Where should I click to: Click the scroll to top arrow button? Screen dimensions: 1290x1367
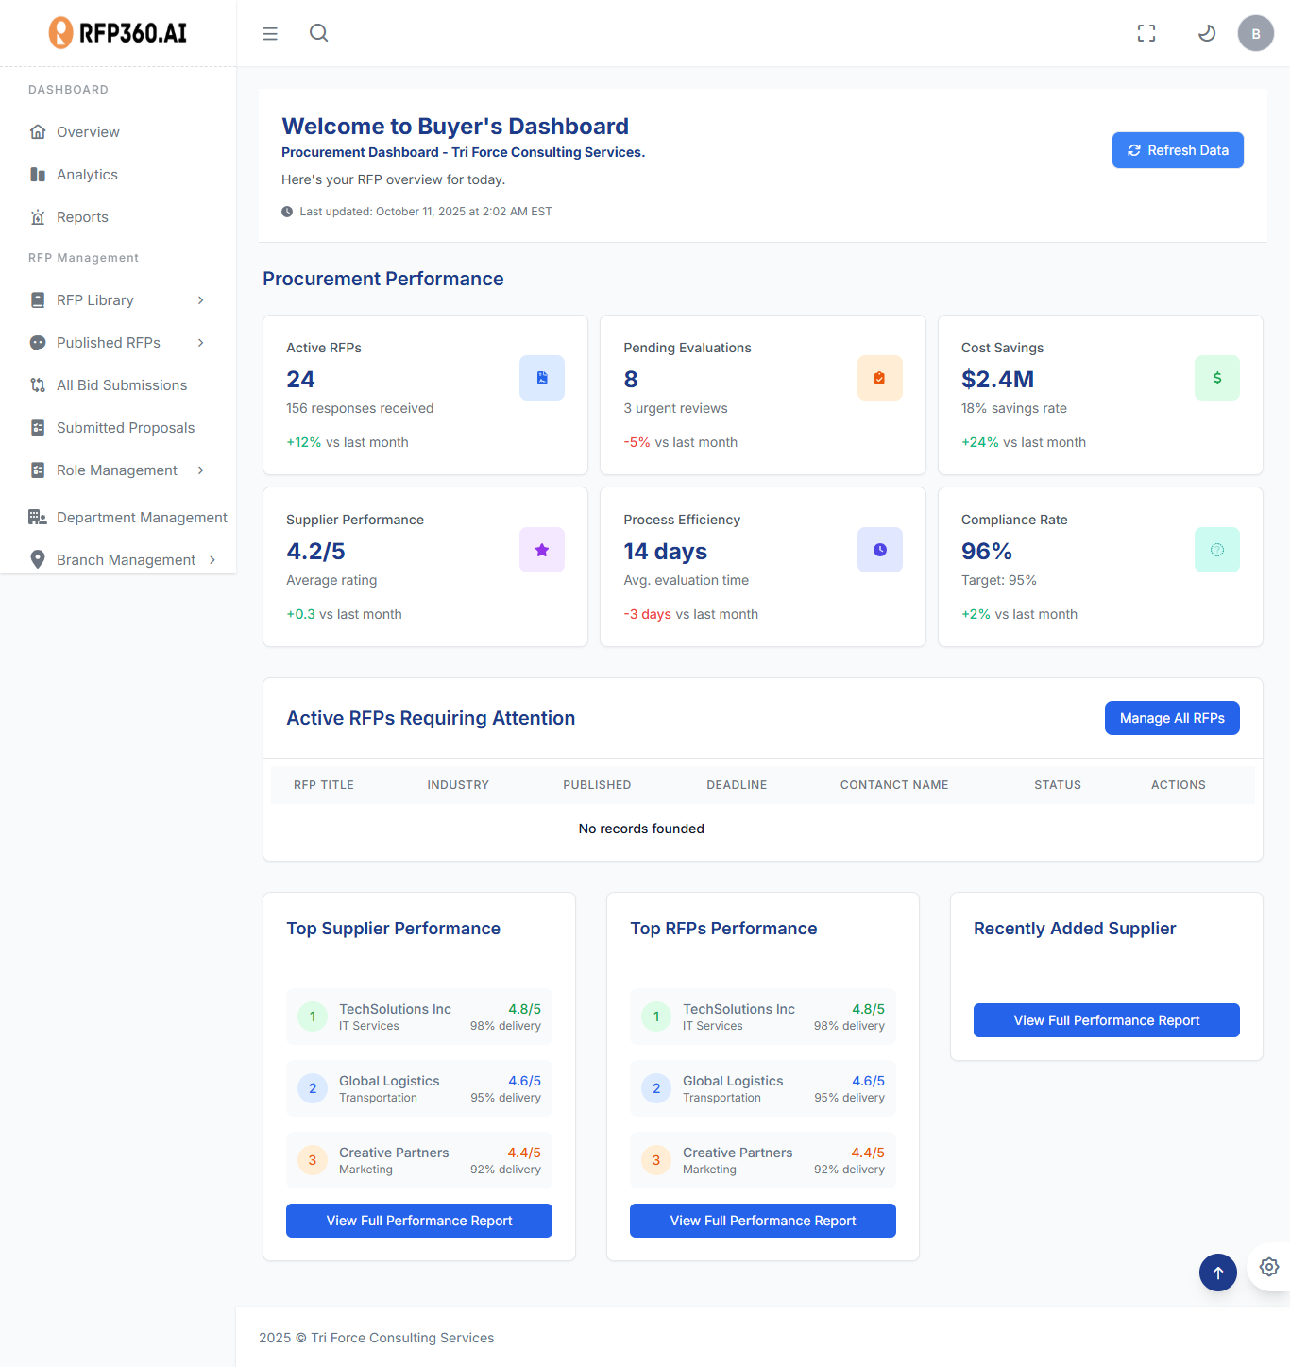(1217, 1273)
